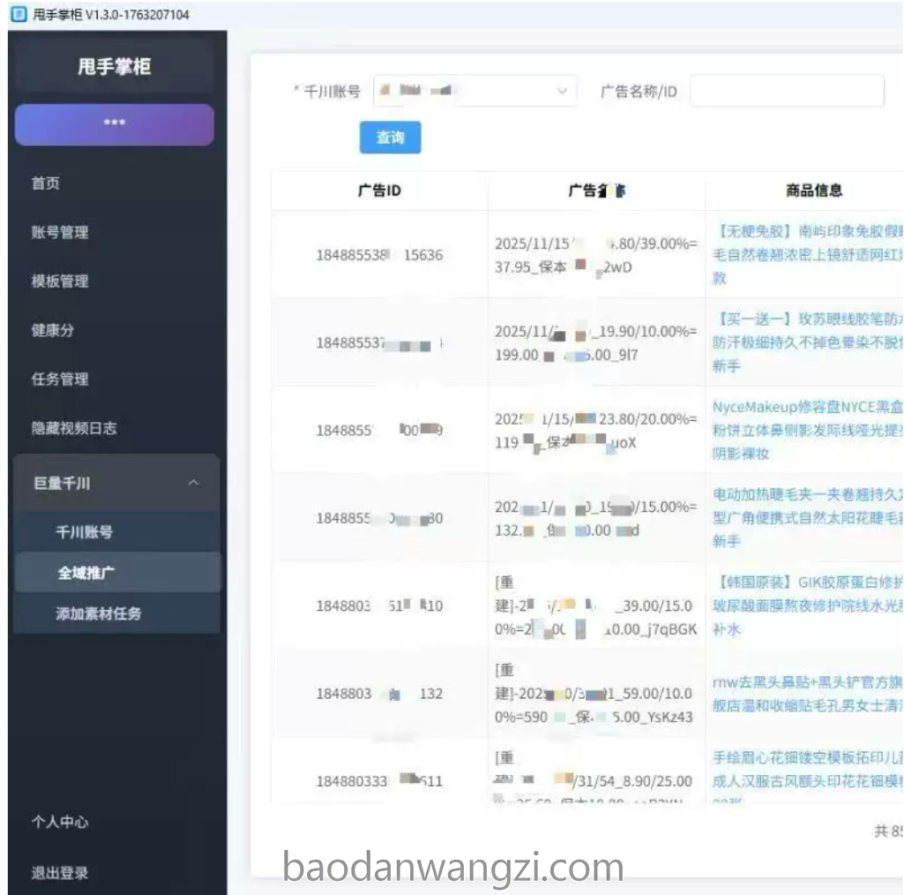Open 账号管理 in the sidebar
The width and height of the screenshot is (904, 895).
click(x=60, y=232)
